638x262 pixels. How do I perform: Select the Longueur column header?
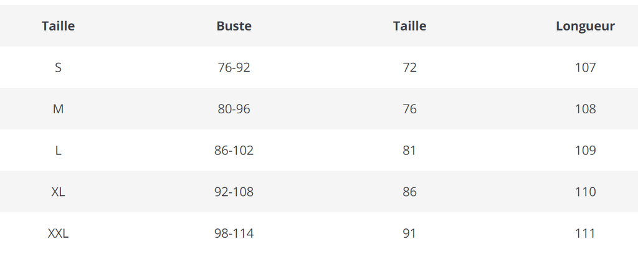coord(585,26)
